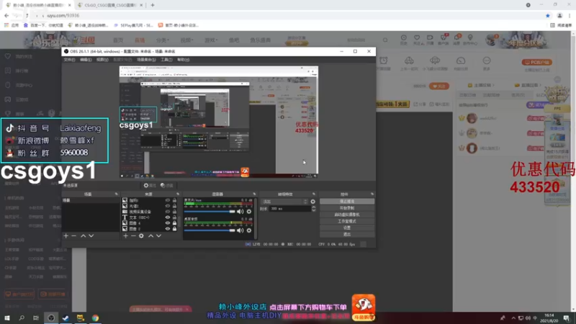576x324 pixels.
Task: Click the 启动虚拟摄像机 button
Action: click(x=347, y=215)
